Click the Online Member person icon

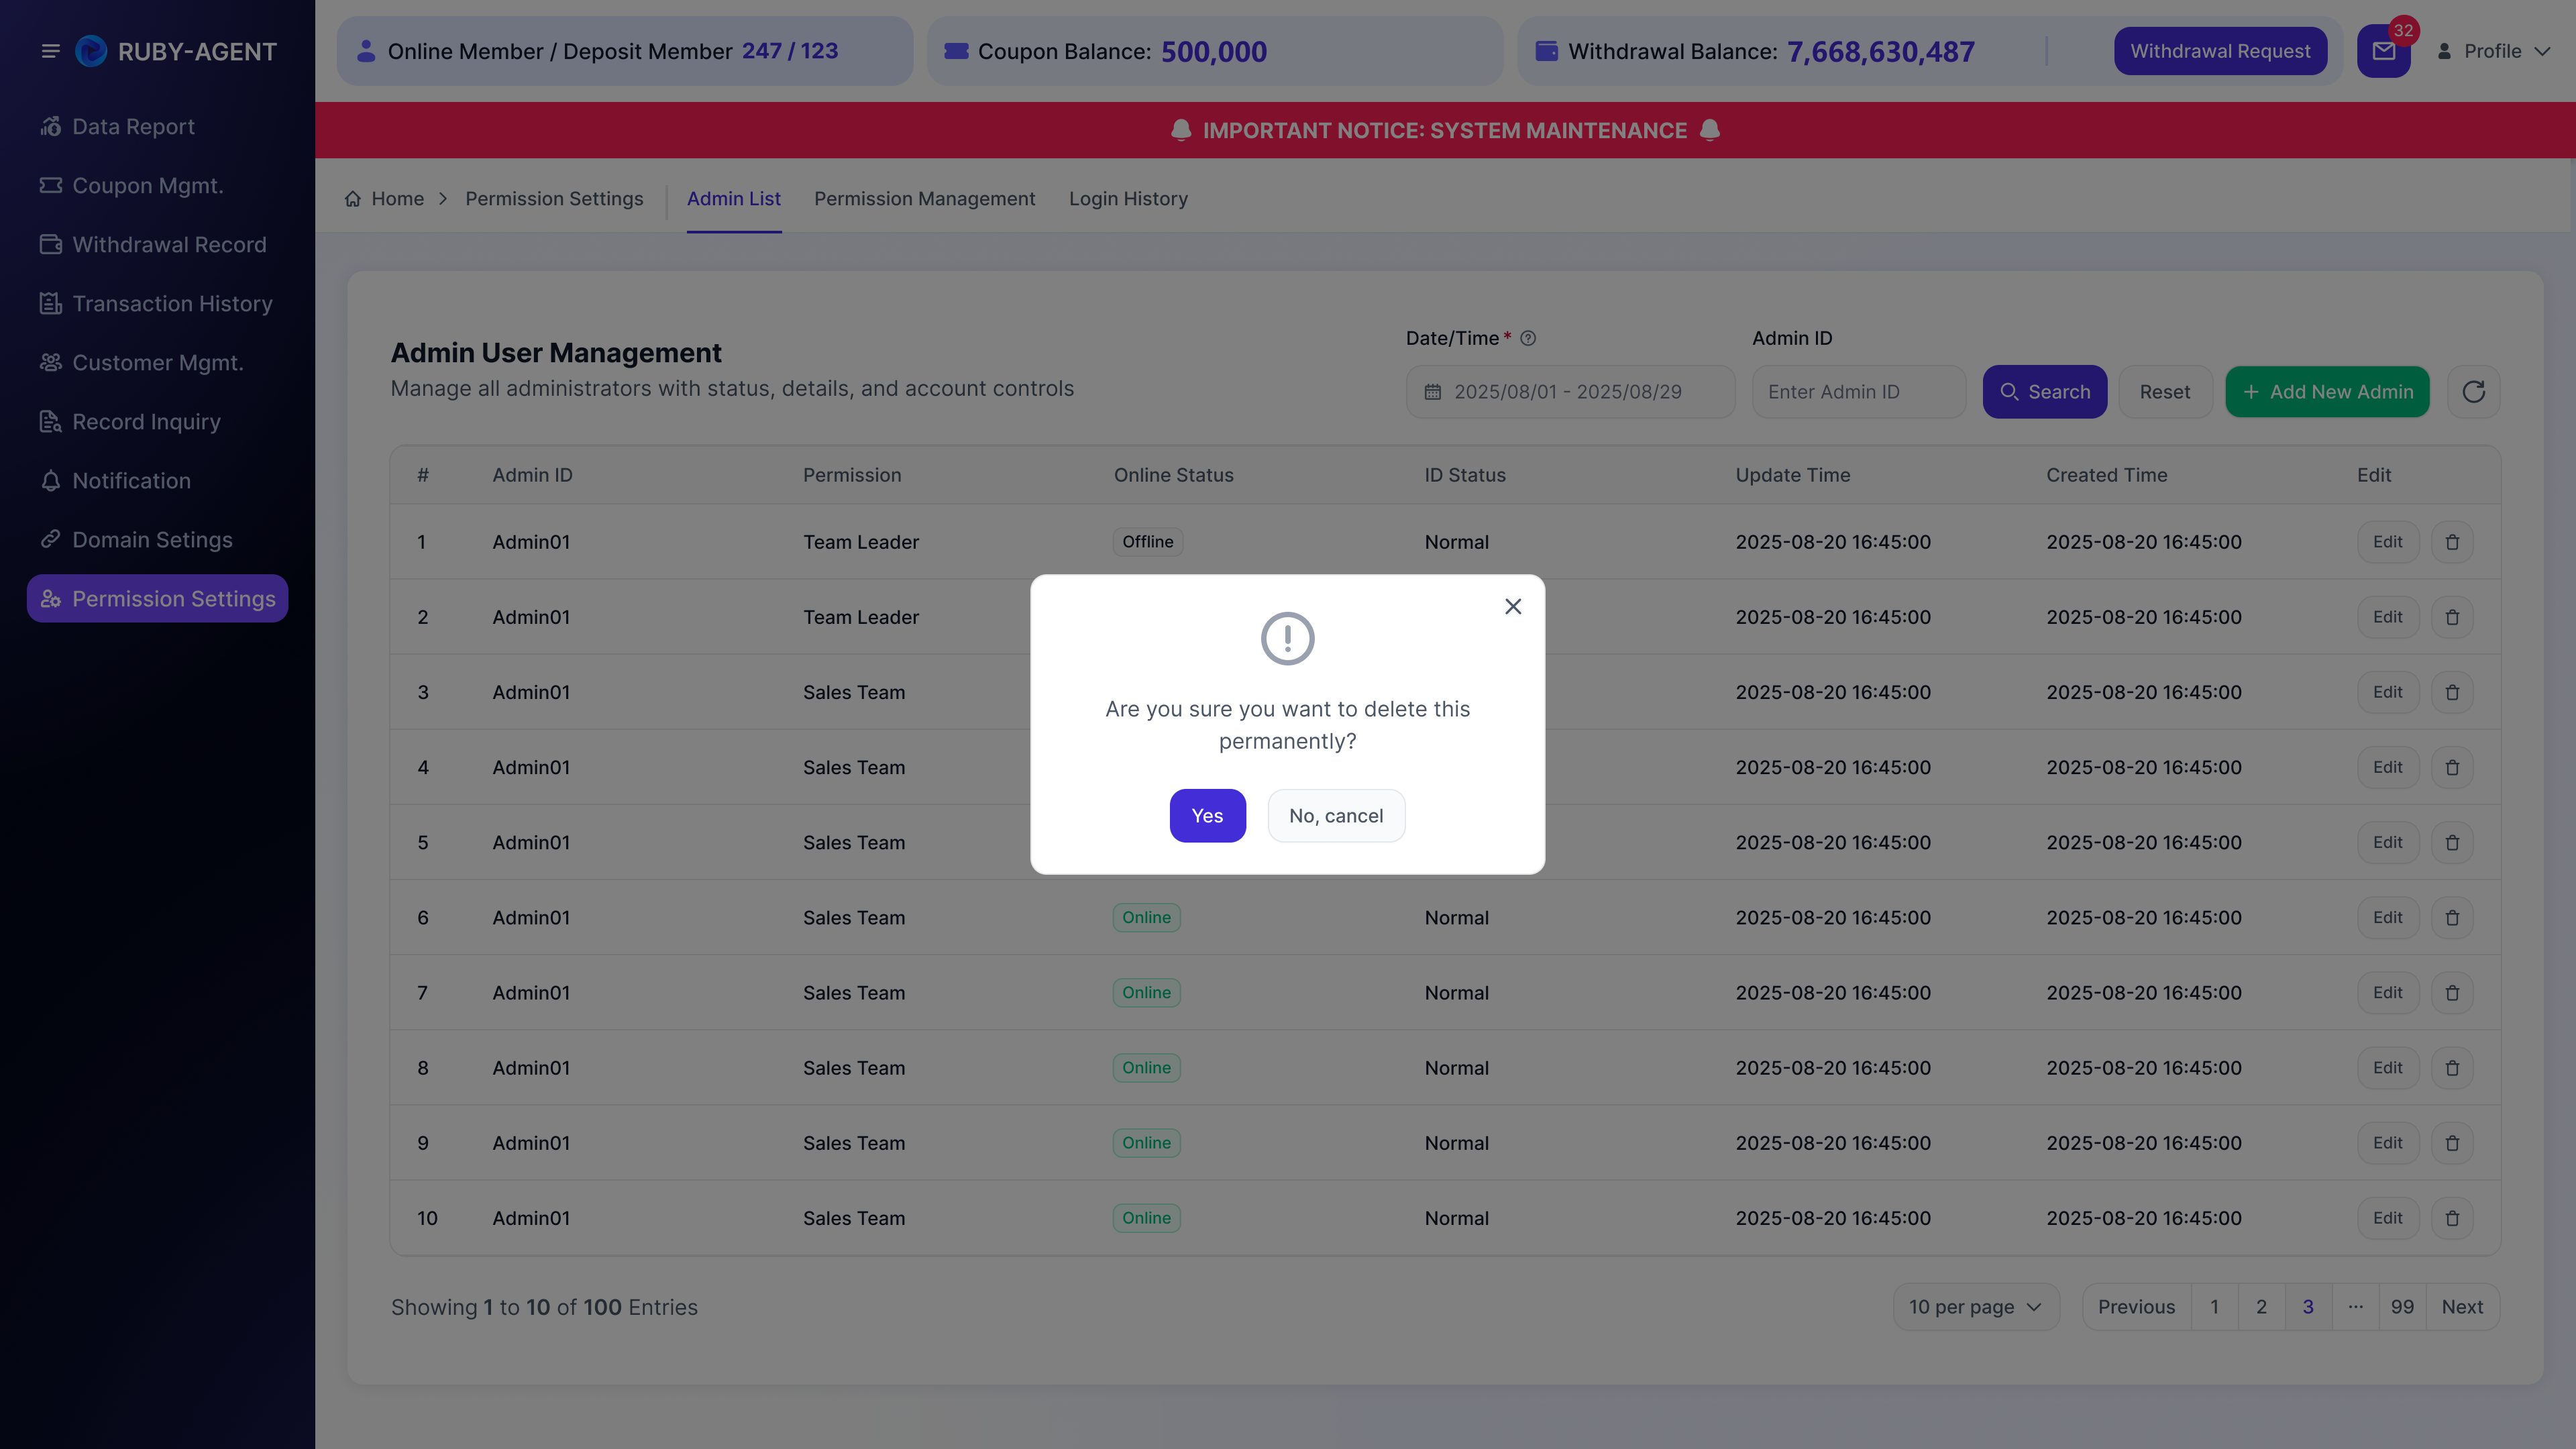[x=366, y=51]
